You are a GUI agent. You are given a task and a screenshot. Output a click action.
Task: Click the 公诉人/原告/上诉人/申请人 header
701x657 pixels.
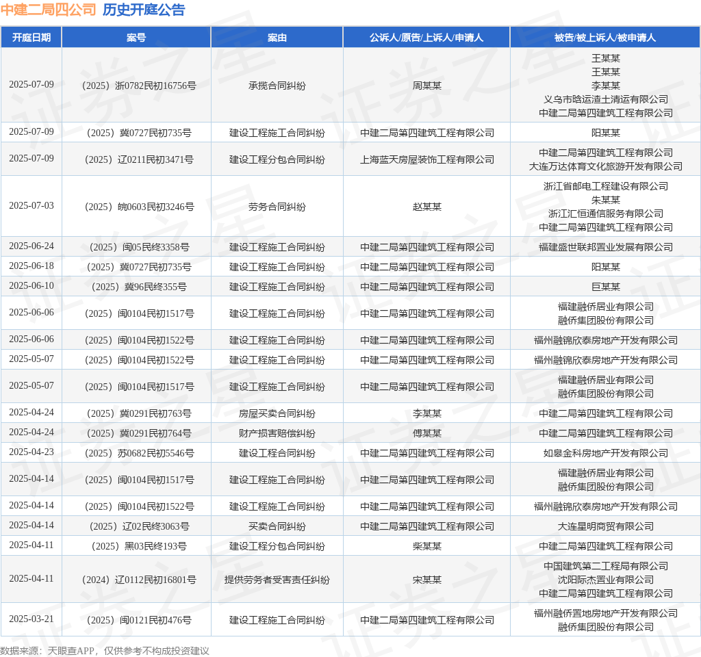[x=426, y=38]
